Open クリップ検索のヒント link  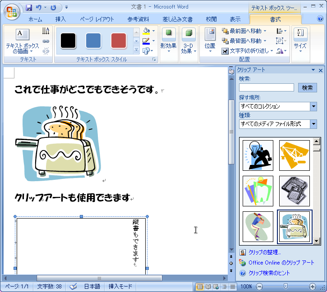point(269,273)
